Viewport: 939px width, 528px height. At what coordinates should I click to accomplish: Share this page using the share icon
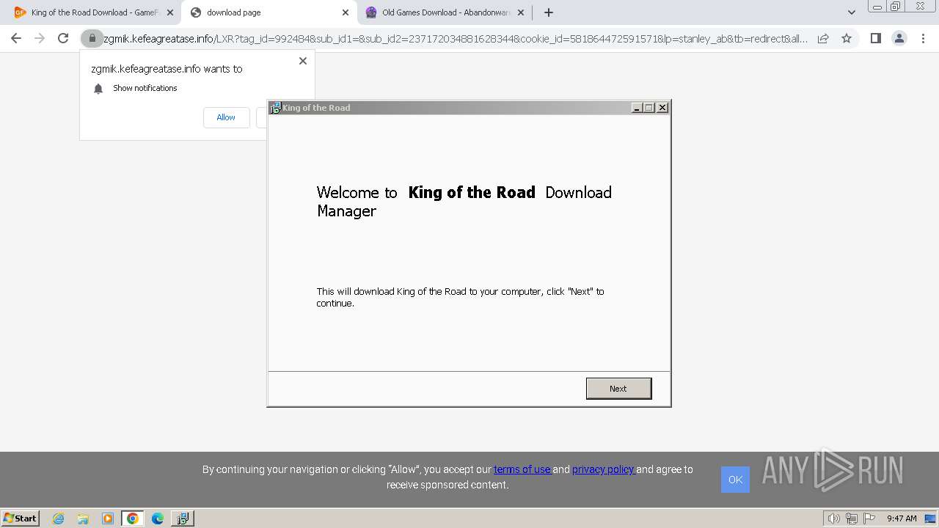[x=823, y=38]
